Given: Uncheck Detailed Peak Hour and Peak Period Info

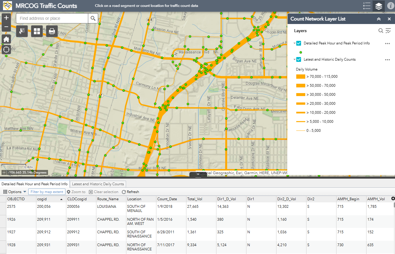Looking at the screenshot, I should tap(298, 43).
